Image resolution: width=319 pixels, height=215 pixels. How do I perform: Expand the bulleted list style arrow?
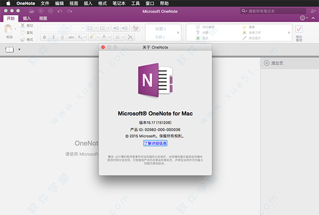[96, 28]
